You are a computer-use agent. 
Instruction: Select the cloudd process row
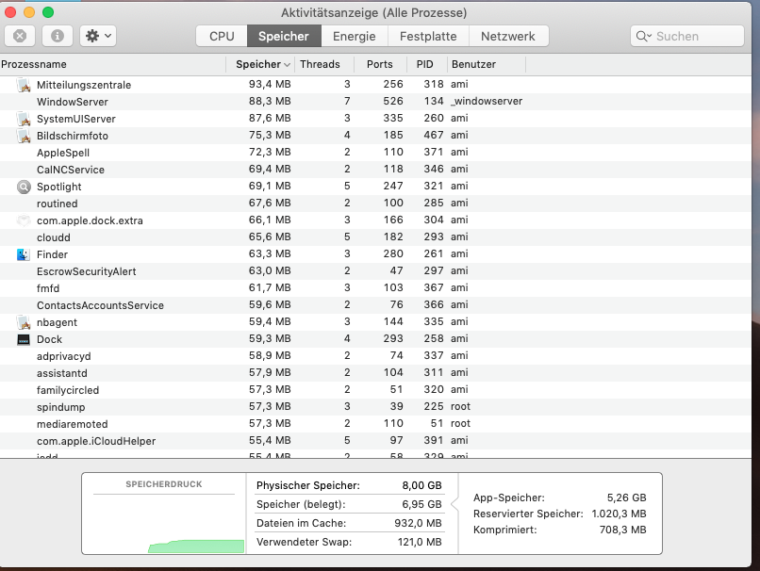click(x=375, y=237)
